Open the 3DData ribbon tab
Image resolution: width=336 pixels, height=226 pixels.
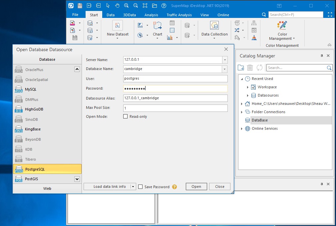click(130, 15)
